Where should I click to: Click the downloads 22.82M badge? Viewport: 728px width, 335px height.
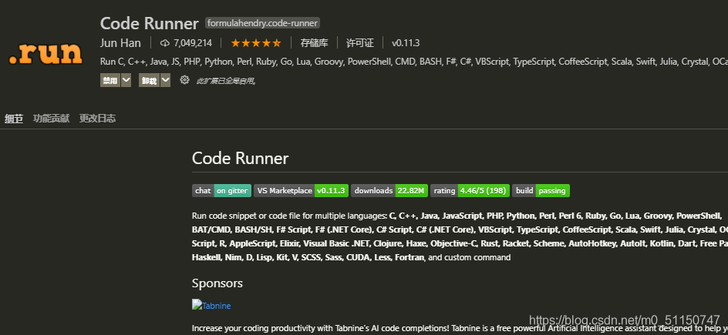[389, 190]
